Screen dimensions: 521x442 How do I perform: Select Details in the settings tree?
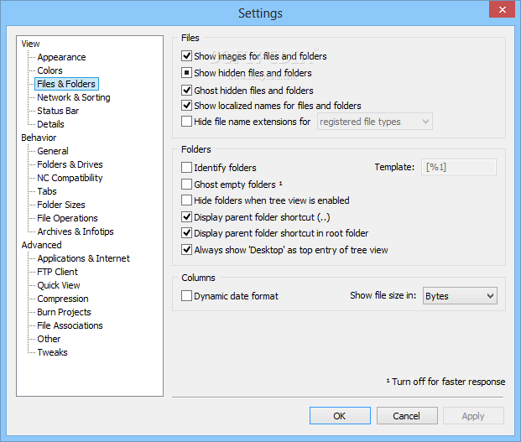point(50,124)
